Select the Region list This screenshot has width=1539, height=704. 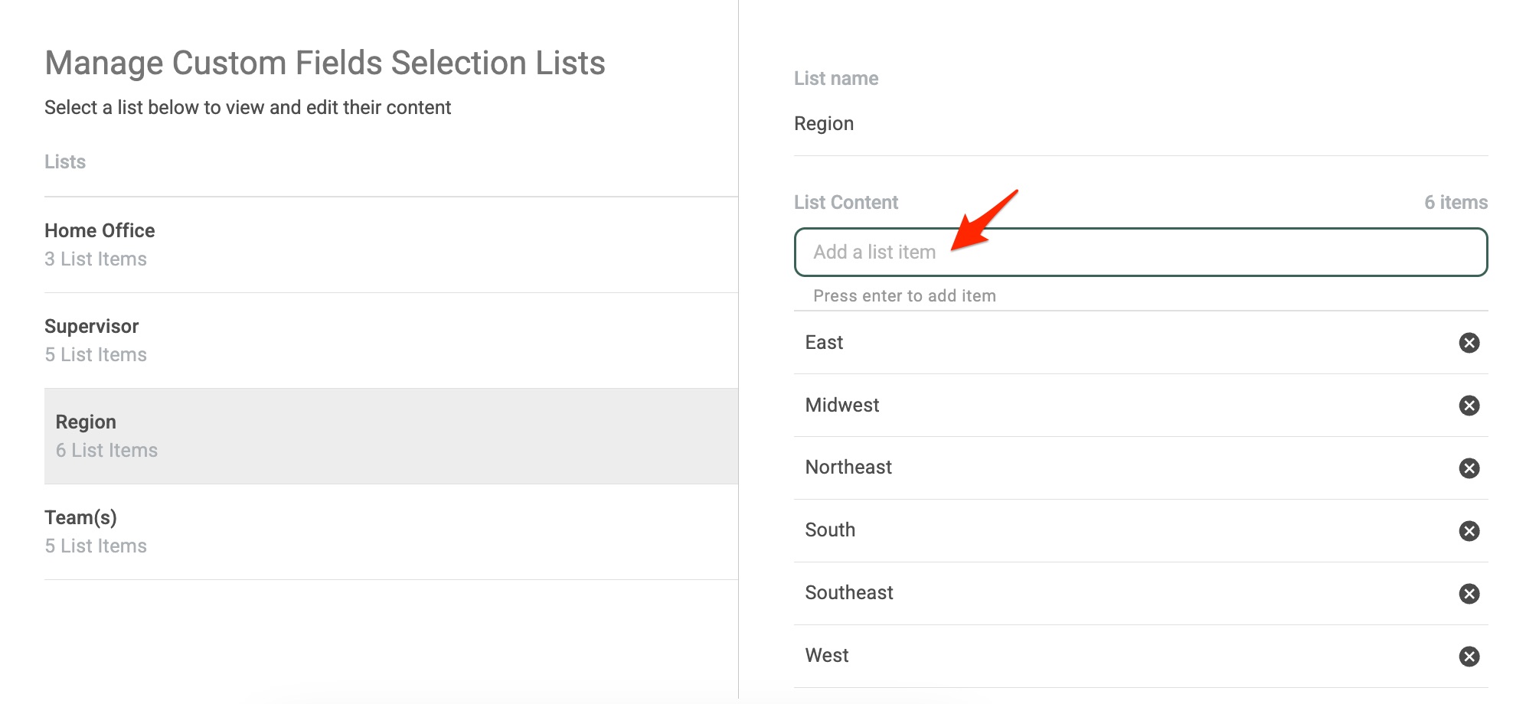pos(390,436)
